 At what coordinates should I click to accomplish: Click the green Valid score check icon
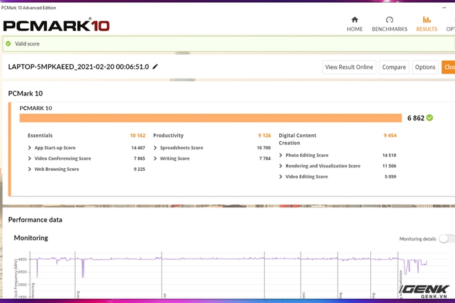pos(8,43)
